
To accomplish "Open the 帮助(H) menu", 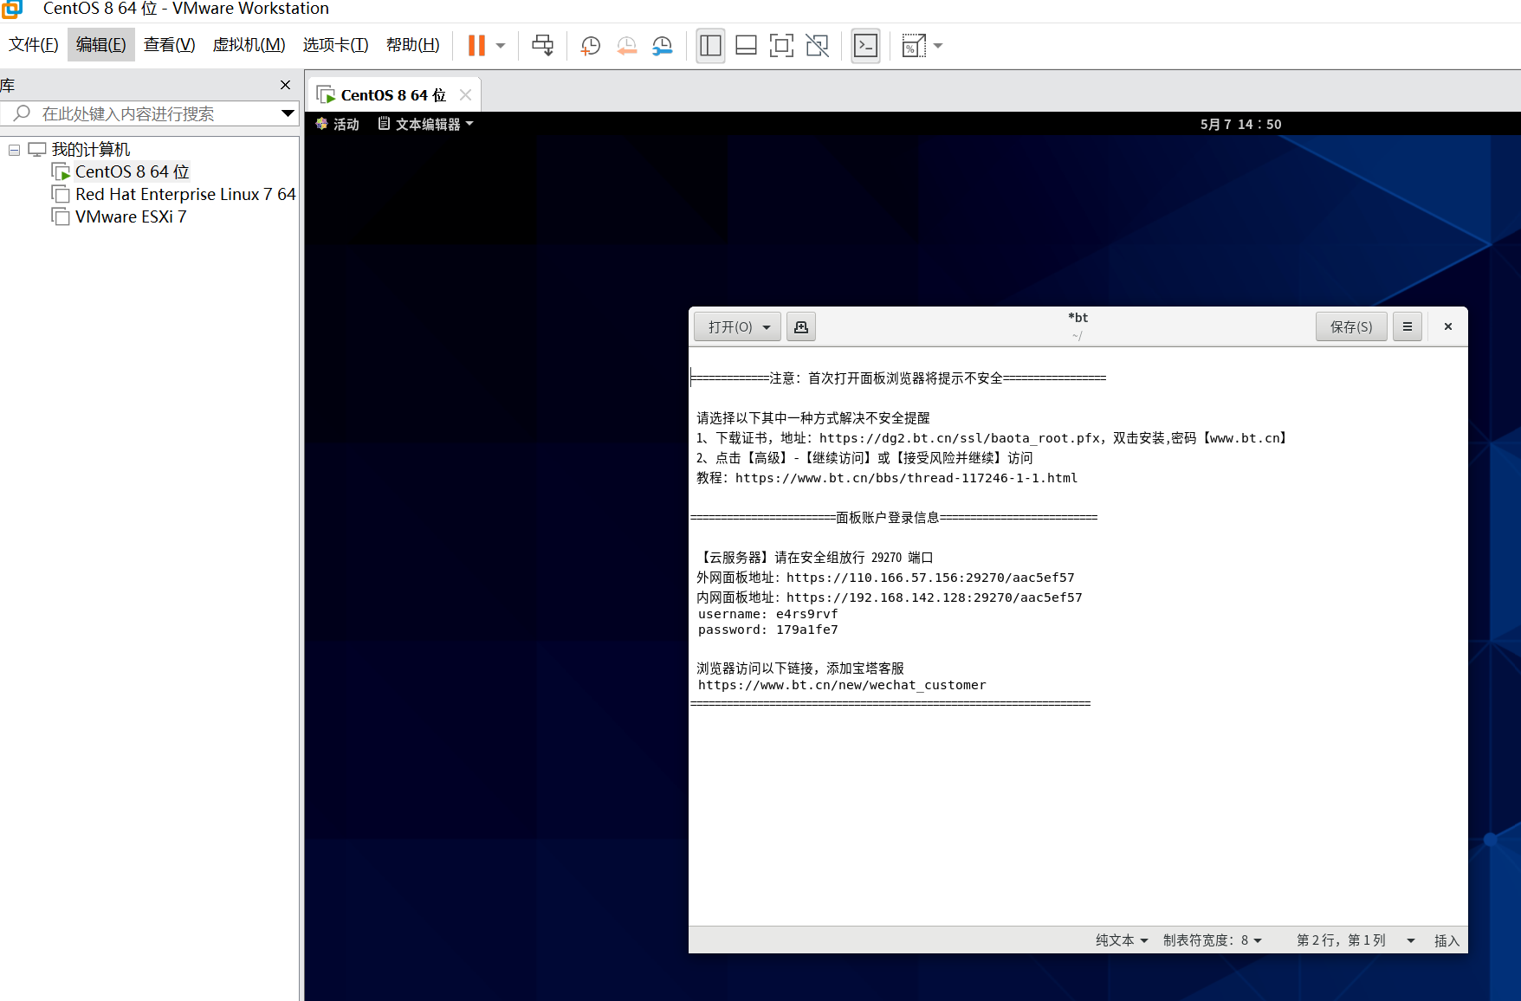I will [x=412, y=45].
